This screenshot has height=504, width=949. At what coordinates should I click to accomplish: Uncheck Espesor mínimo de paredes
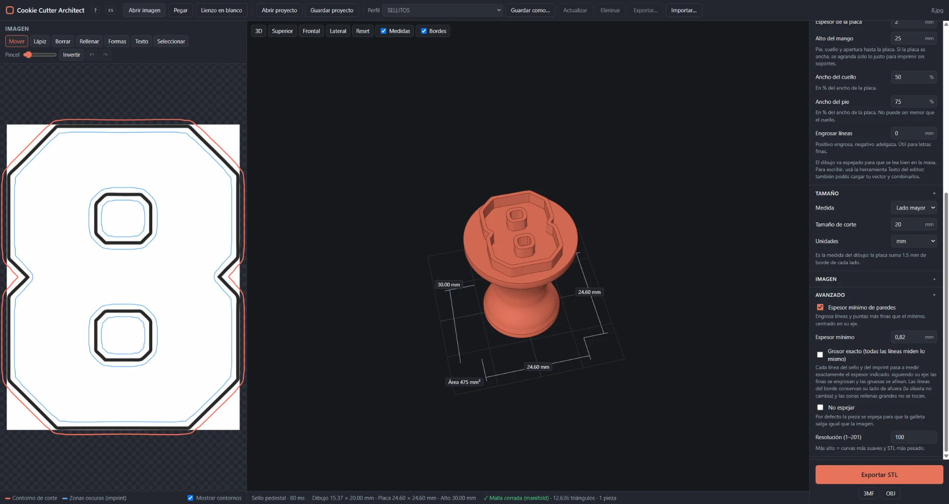[x=820, y=307]
